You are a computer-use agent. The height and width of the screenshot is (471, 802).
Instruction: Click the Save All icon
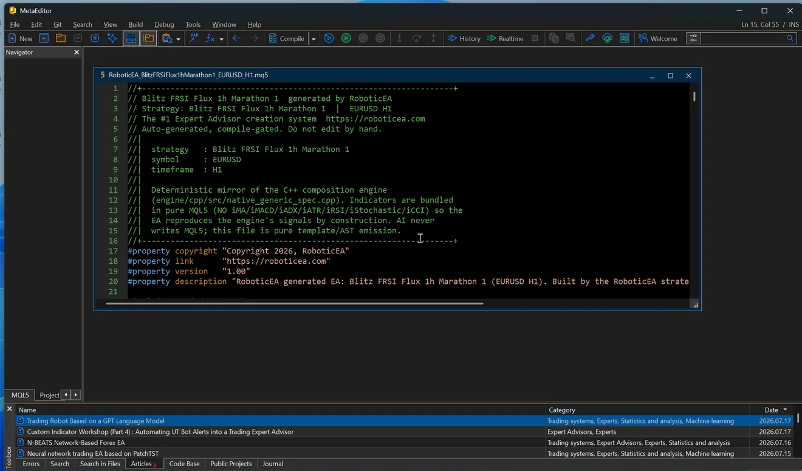pyautogui.click(x=95, y=38)
